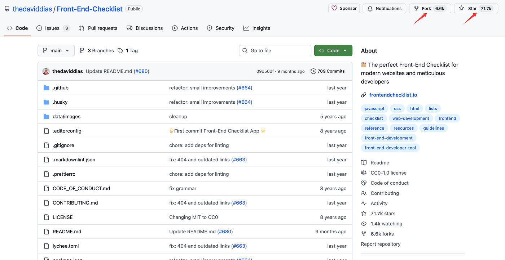Go to the Insights tab
This screenshot has width=505, height=260.
[x=256, y=28]
